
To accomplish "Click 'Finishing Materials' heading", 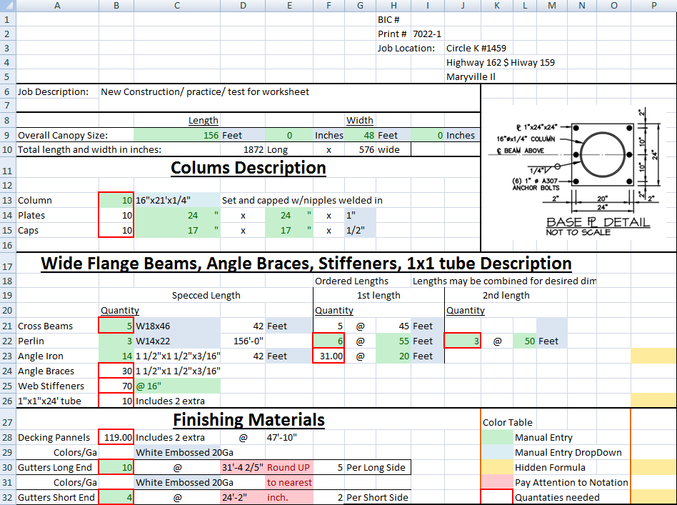I will [249, 420].
